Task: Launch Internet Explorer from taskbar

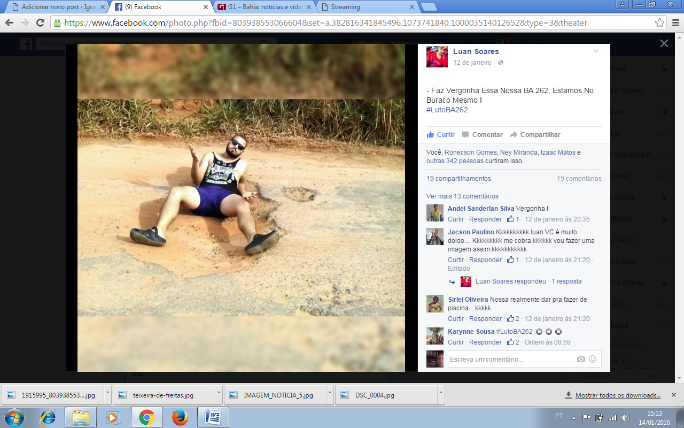Action: [x=48, y=417]
